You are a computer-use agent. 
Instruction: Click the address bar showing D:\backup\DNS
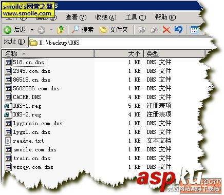120,43
